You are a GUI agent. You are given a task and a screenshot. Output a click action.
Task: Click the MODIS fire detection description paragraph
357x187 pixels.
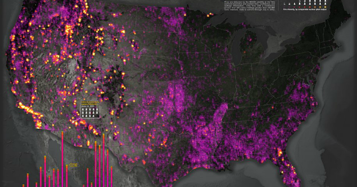coord(250,6)
